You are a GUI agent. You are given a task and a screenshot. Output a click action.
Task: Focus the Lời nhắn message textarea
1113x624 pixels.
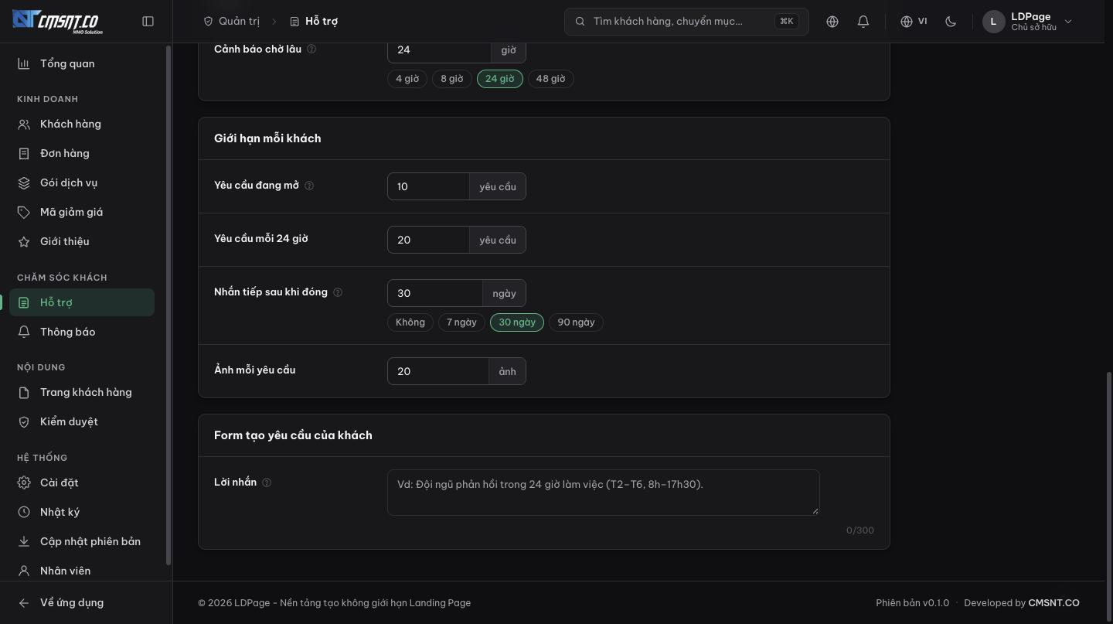pyautogui.click(x=603, y=493)
